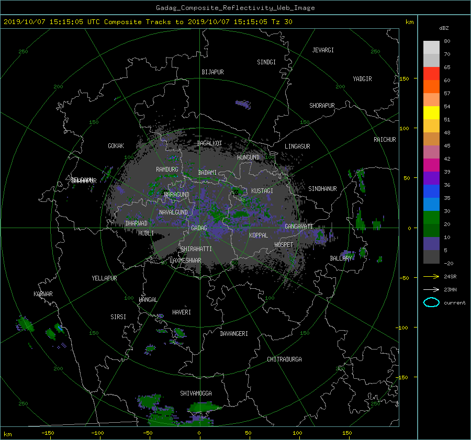471x440 pixels.
Task: Click the DAVANGERI city label
Action: tap(234, 334)
